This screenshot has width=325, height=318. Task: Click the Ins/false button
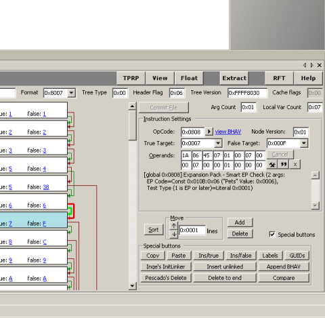click(x=241, y=256)
